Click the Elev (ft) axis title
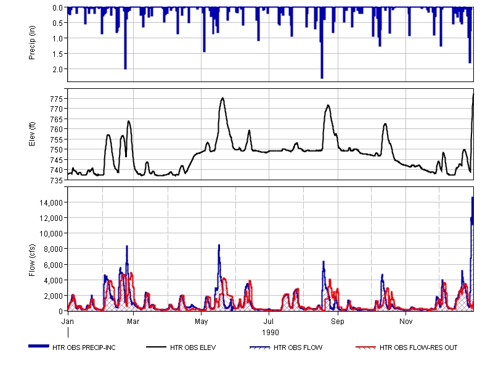The width and height of the screenshot is (493, 387). click(32, 134)
